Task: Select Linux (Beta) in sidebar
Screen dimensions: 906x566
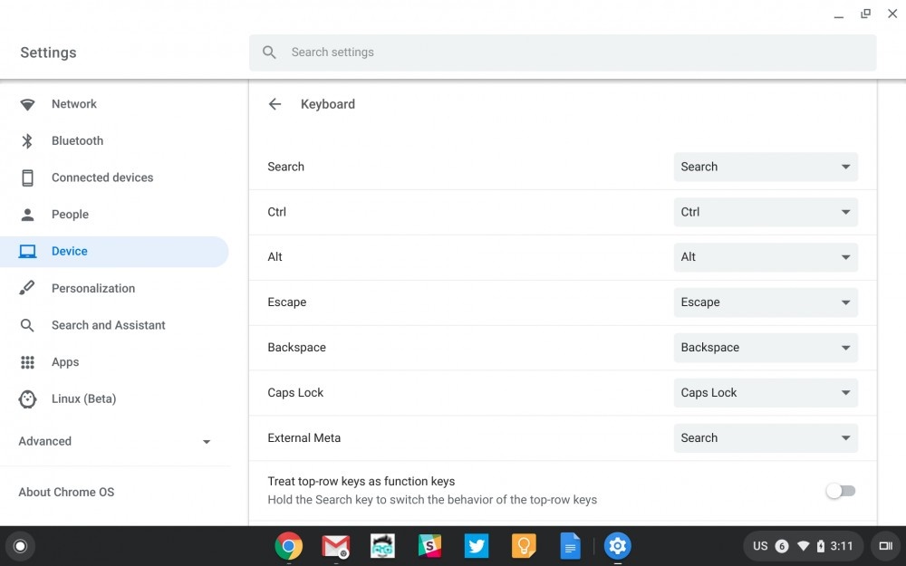Action: 83,399
